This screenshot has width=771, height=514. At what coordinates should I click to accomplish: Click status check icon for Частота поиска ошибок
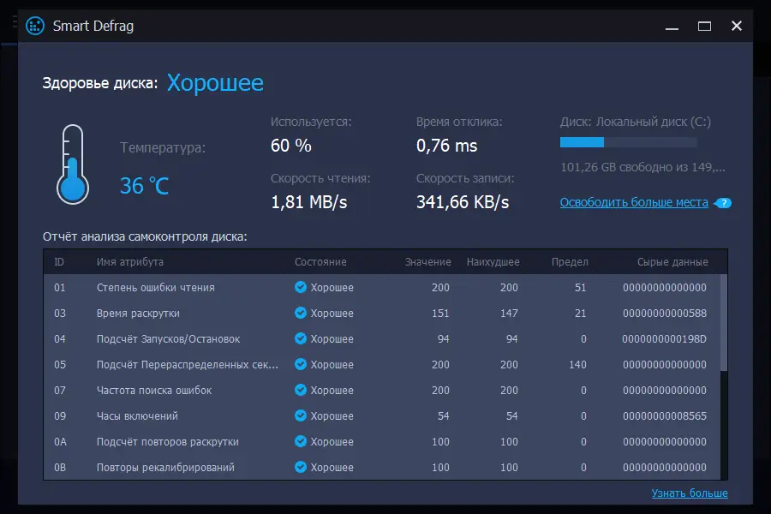[301, 391]
